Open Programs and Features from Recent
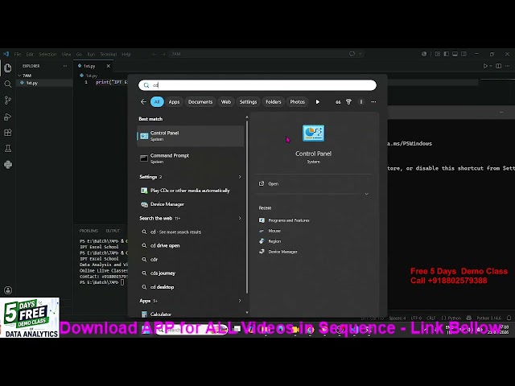 point(289,220)
